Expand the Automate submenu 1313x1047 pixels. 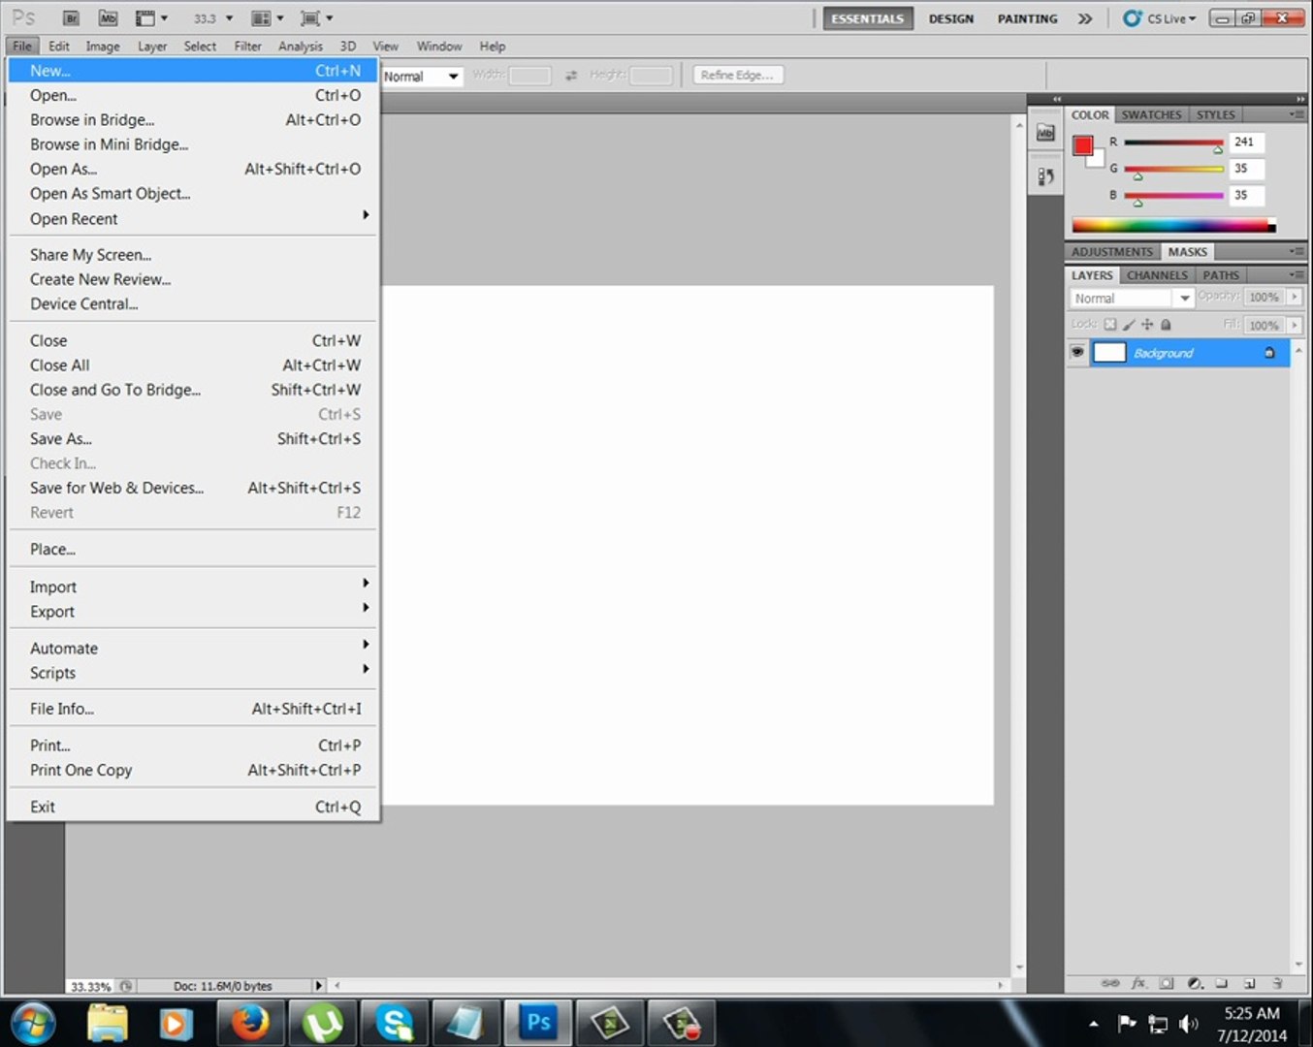click(x=193, y=648)
